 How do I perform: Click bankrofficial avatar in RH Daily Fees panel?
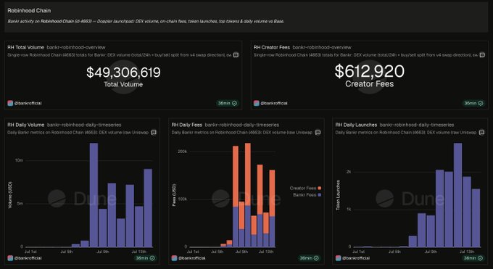(x=175, y=258)
